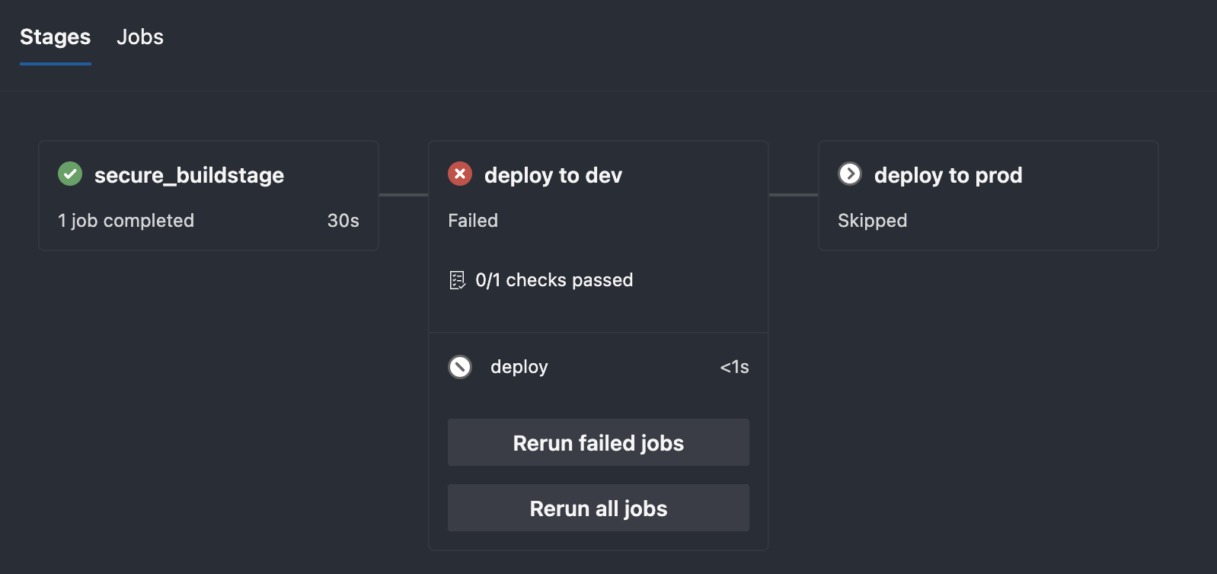Click the <1s duration of deploy job

click(x=734, y=367)
